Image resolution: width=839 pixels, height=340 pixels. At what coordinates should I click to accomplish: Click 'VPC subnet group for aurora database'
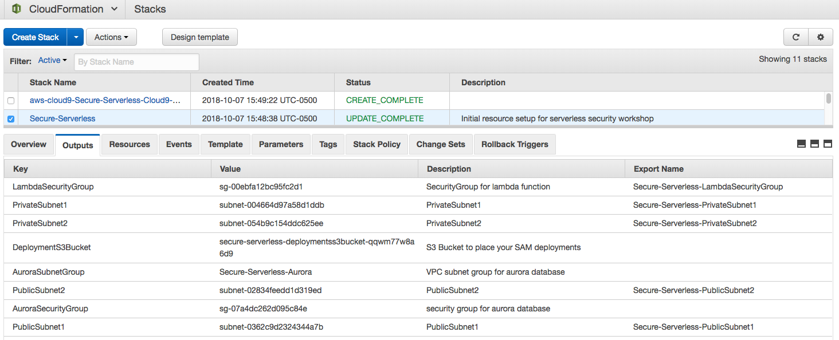(x=496, y=272)
